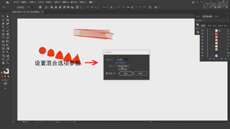The height and width of the screenshot is (129, 230).
Task: Apply the gradient mode swatch under fill
Action: [5, 76]
